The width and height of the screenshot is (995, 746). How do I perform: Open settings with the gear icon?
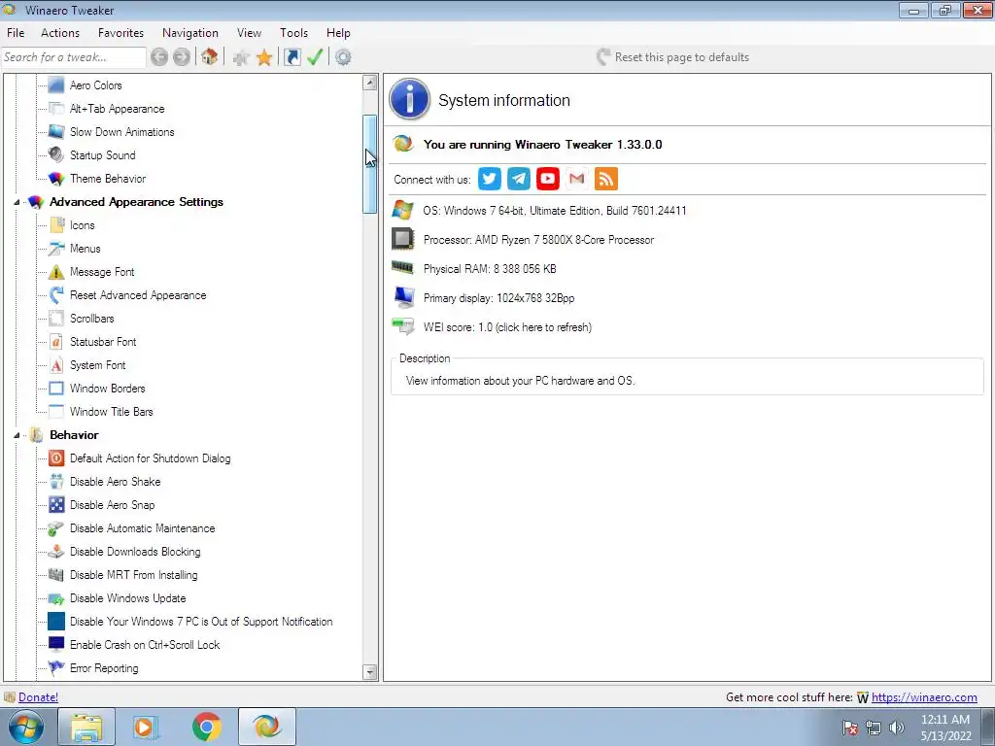pos(343,57)
